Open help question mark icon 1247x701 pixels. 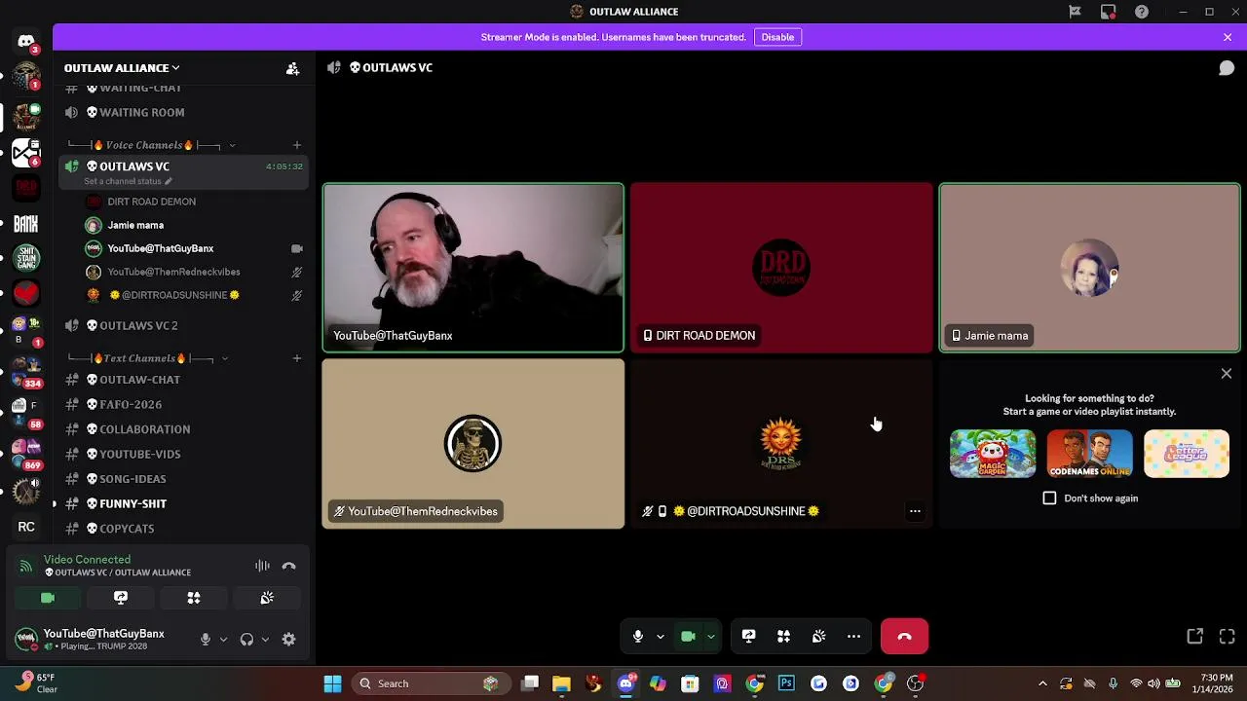pyautogui.click(x=1141, y=12)
